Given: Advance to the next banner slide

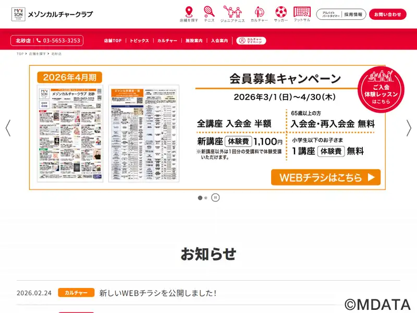Looking at the screenshot, I should 409,128.
